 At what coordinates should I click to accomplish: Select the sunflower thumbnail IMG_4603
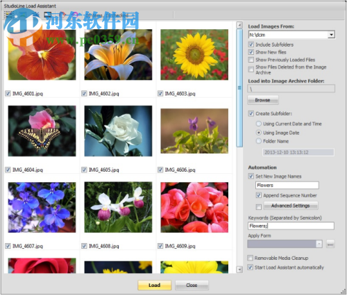pyautogui.click(x=194, y=55)
